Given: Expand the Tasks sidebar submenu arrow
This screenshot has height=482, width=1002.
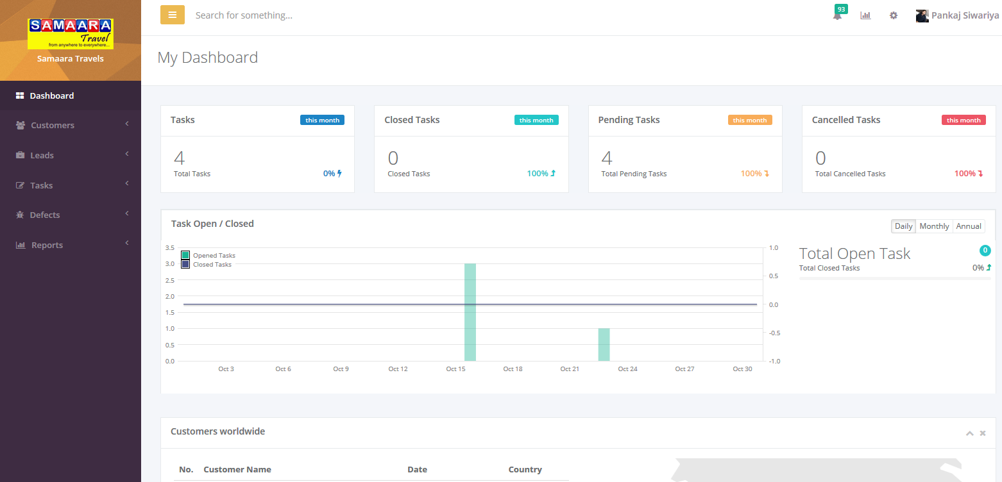Looking at the screenshot, I should click(127, 184).
